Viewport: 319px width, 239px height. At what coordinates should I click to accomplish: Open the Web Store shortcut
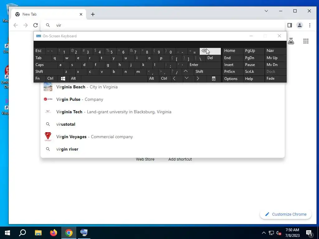click(x=145, y=159)
